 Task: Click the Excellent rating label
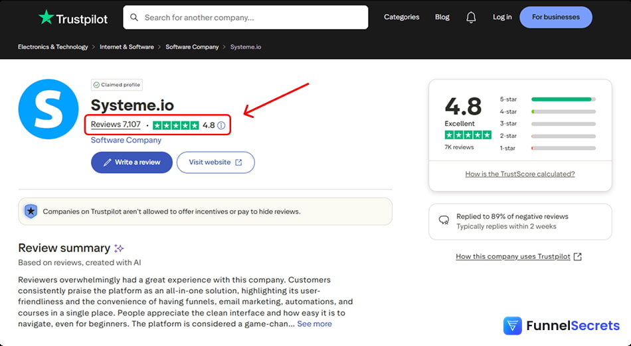coord(460,124)
